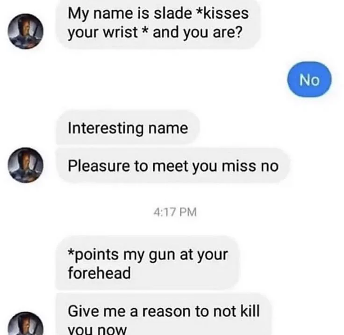Click the word 'Pleasure' in the third bubble
The image size is (344, 335).
[x=99, y=166]
